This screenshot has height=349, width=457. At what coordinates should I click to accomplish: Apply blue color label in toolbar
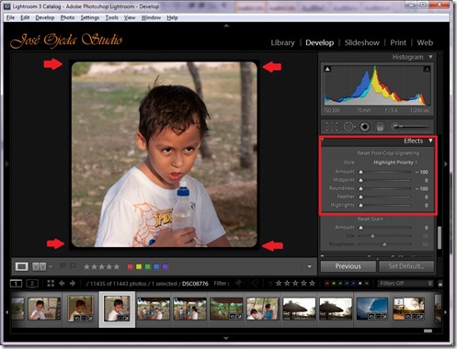[156, 266]
